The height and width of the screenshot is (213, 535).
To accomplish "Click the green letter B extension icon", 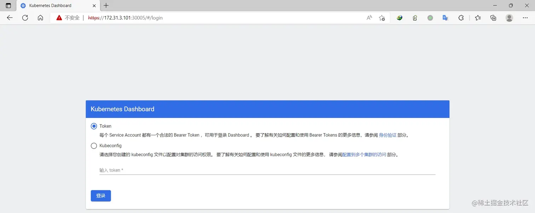I will (x=415, y=18).
